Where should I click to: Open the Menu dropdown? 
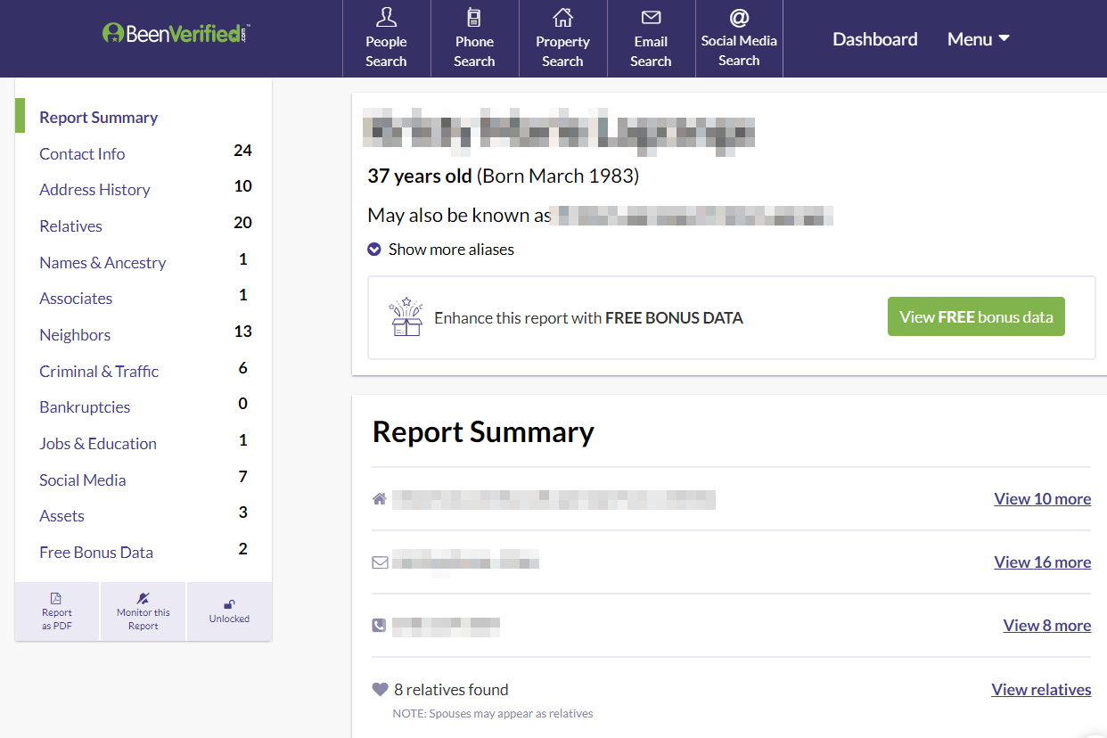978,38
